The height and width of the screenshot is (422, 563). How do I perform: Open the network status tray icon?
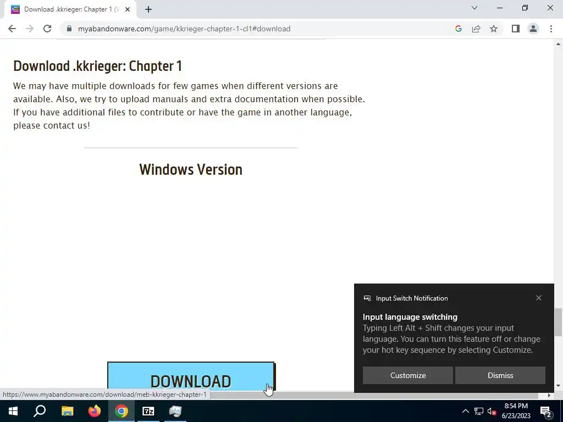[479, 411]
